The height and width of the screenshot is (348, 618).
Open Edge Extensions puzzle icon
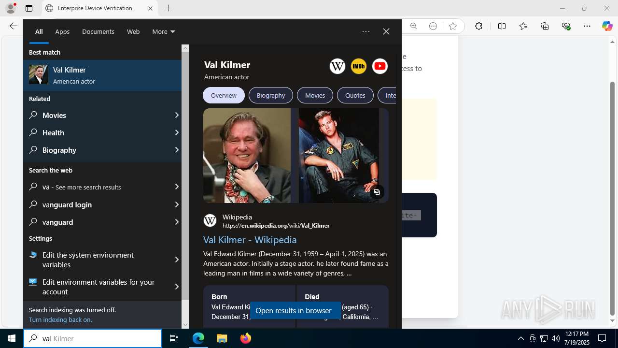[478, 26]
